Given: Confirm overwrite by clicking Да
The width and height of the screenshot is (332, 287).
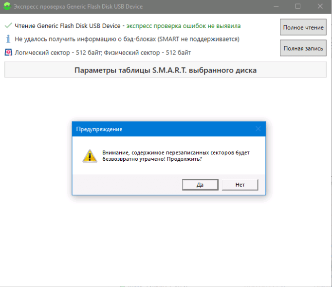Looking at the screenshot, I should point(200,185).
